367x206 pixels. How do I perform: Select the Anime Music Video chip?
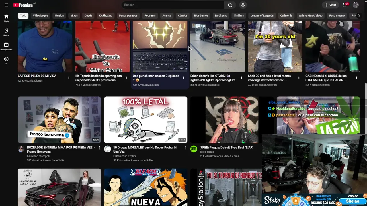[x=311, y=15]
